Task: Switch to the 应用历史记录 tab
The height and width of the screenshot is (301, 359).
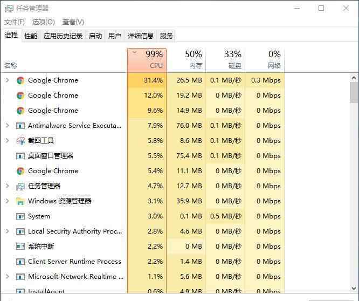Action: 63,36
